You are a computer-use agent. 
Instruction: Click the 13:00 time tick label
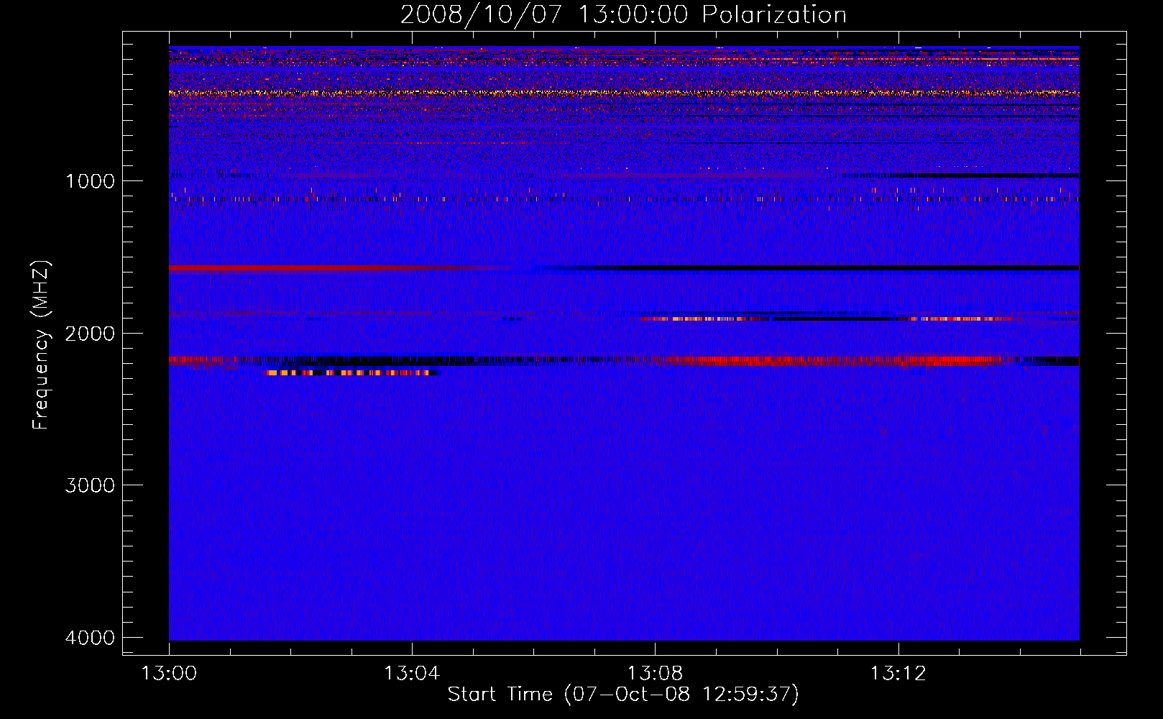pyautogui.click(x=169, y=674)
